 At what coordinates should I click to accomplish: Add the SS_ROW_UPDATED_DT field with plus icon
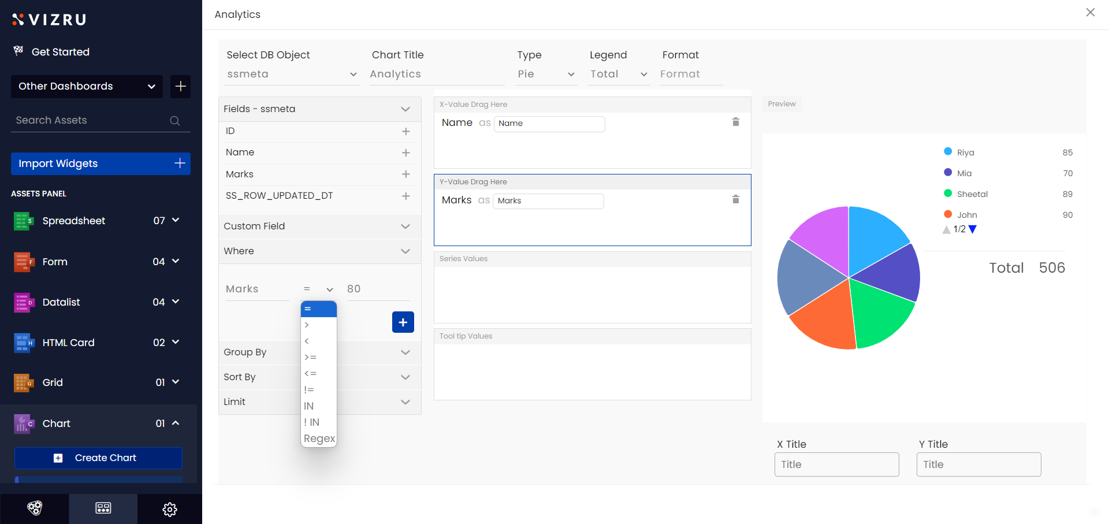[x=405, y=196]
